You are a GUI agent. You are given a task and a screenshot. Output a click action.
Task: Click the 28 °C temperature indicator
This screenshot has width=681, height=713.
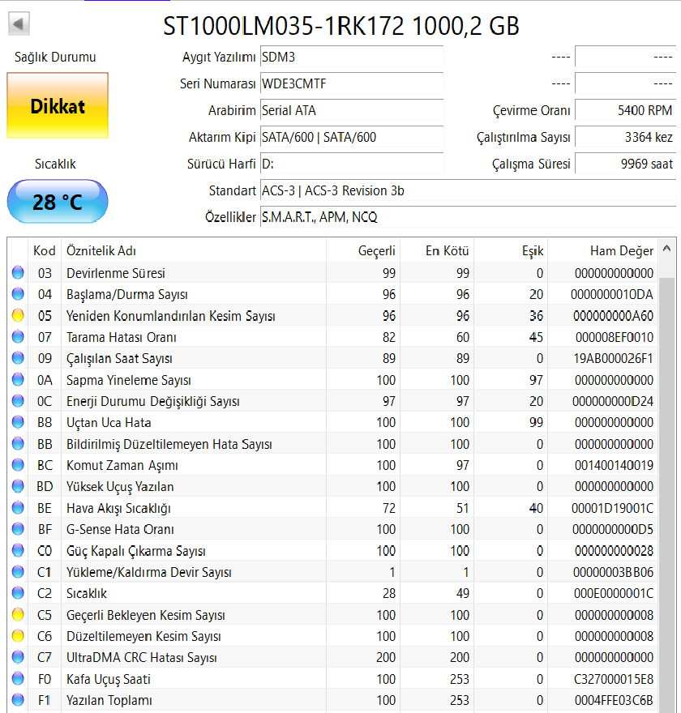58,202
